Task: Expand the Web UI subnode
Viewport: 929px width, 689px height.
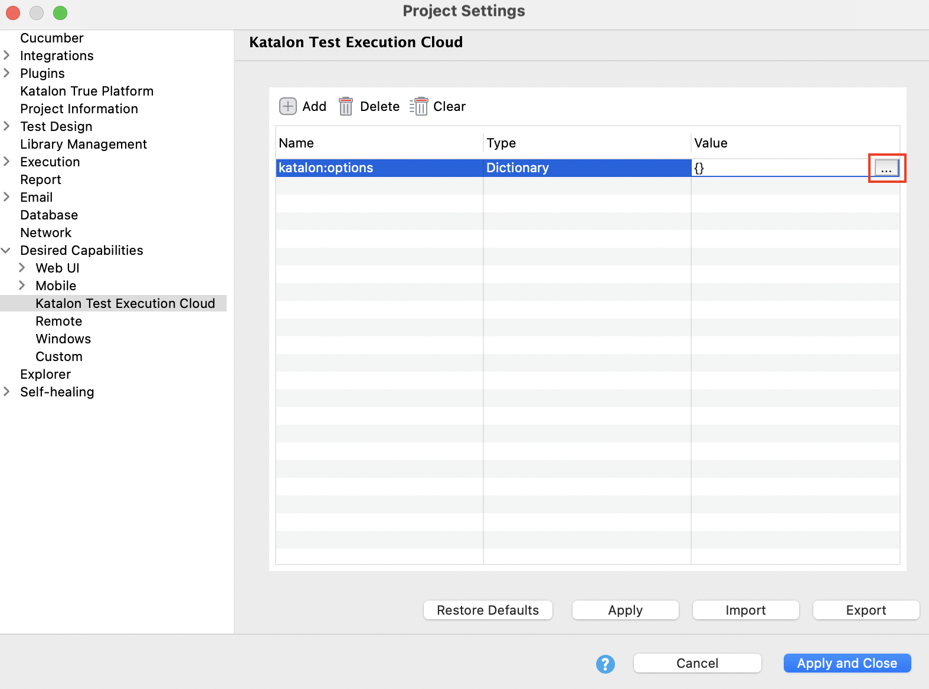Action: pyautogui.click(x=22, y=268)
